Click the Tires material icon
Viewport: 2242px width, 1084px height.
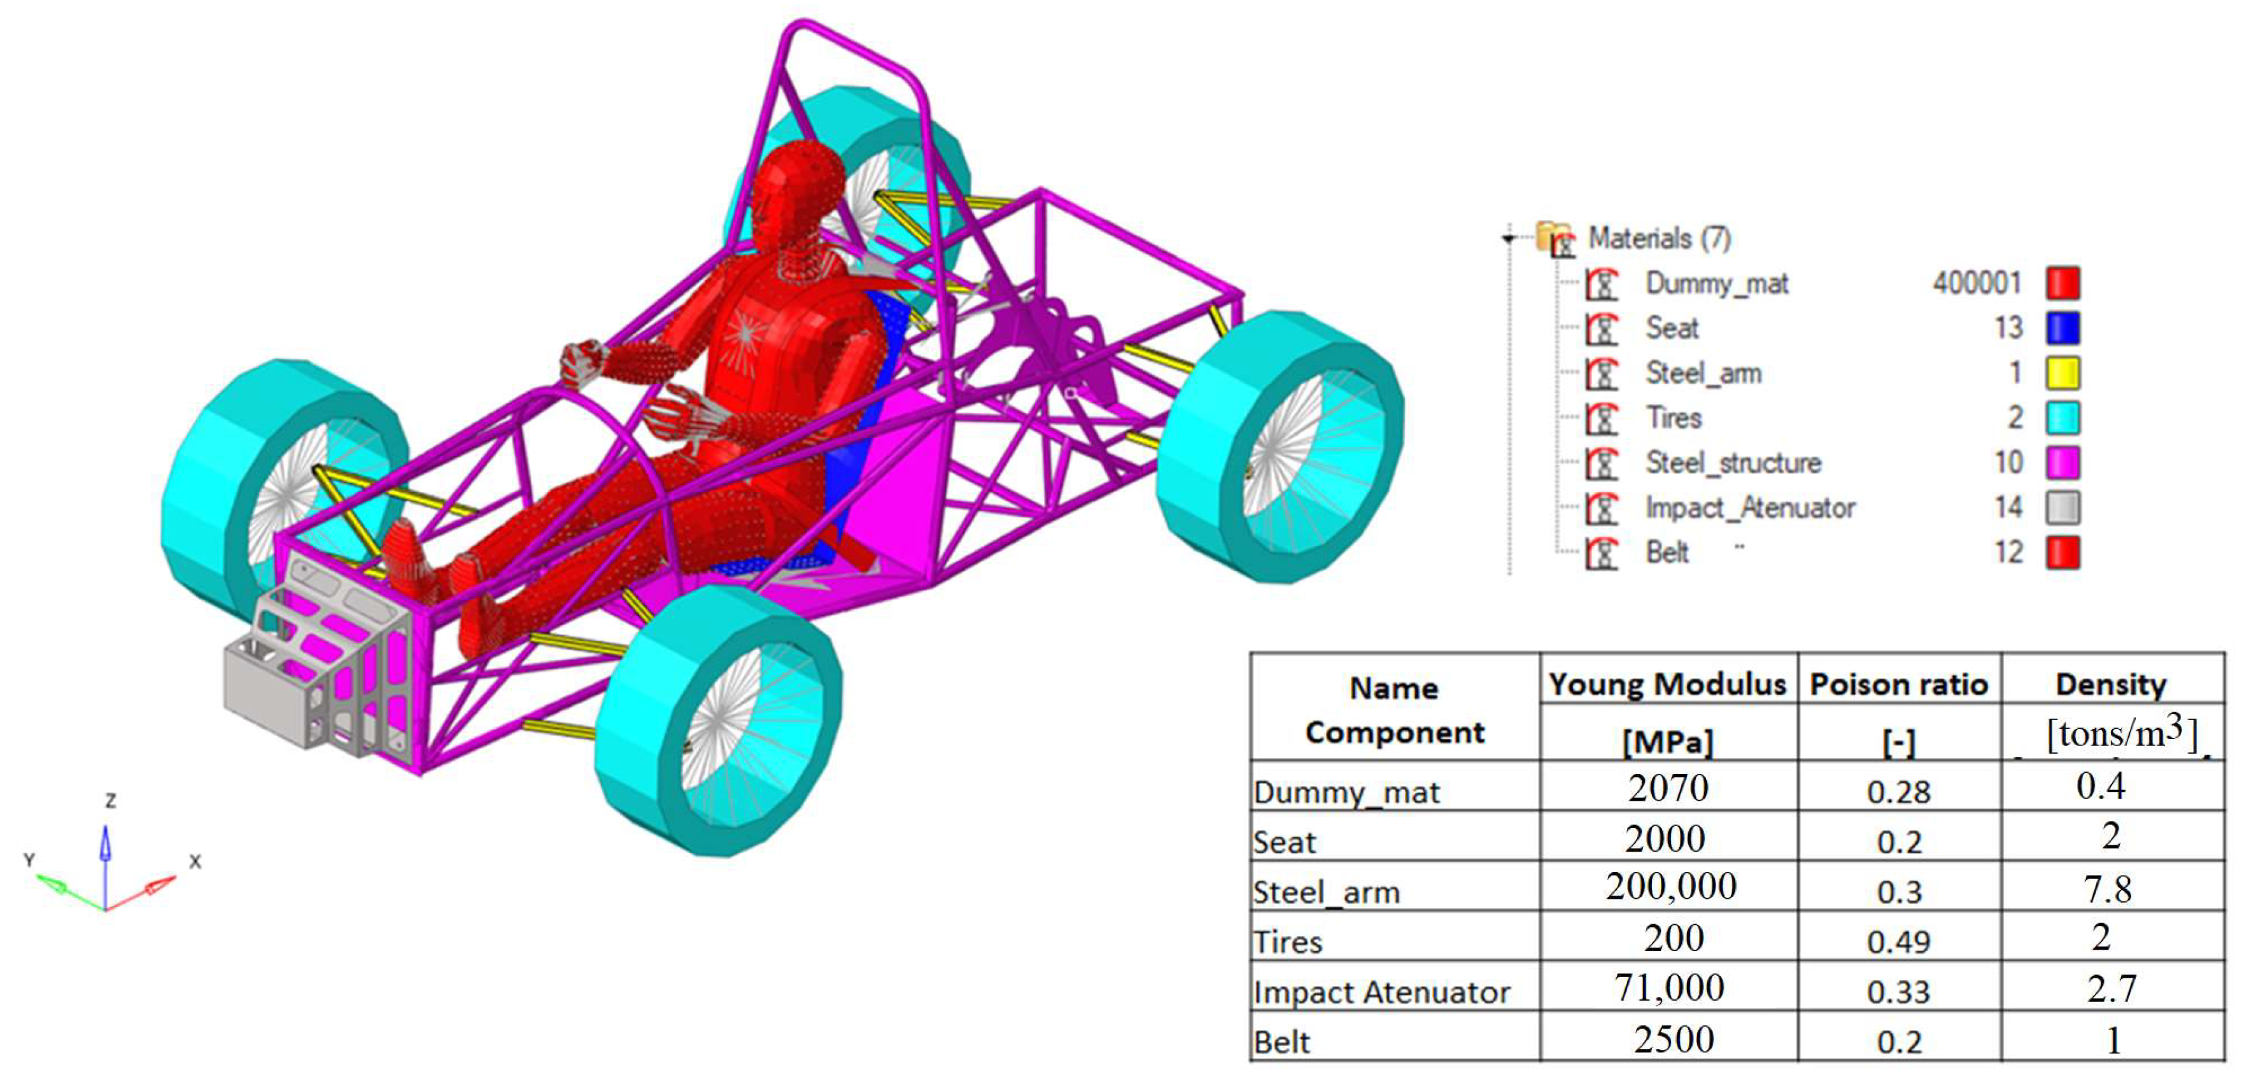(1602, 418)
